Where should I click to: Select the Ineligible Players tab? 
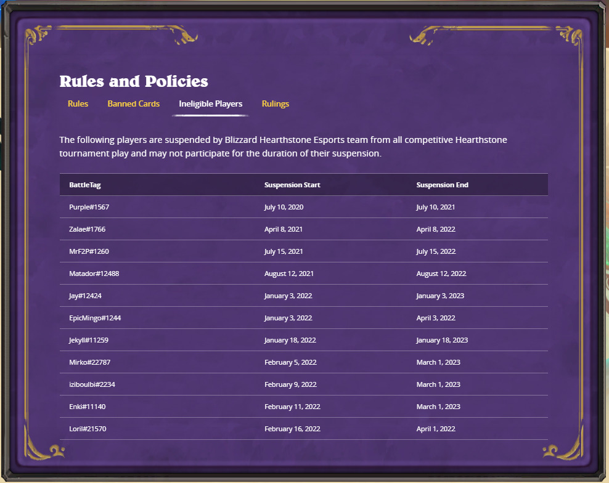click(x=210, y=103)
